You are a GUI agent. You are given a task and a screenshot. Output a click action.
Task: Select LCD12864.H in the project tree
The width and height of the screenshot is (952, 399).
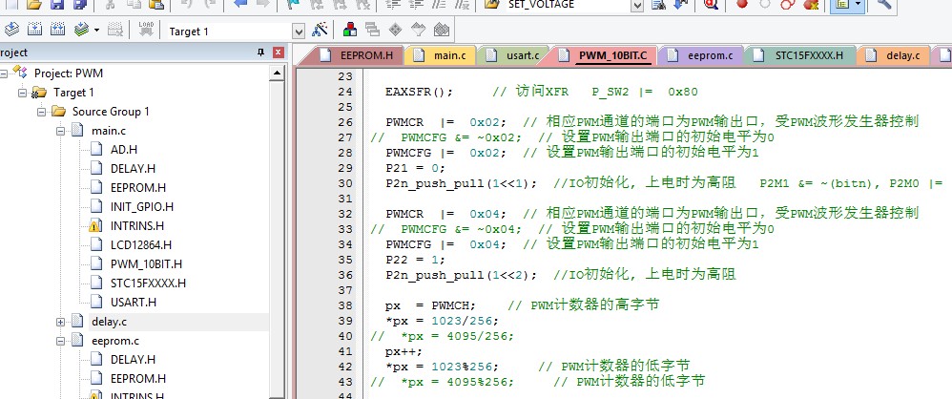[x=141, y=244]
